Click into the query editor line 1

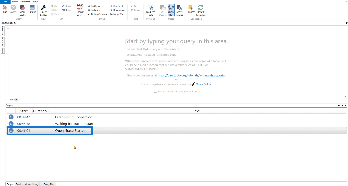click(176, 28)
